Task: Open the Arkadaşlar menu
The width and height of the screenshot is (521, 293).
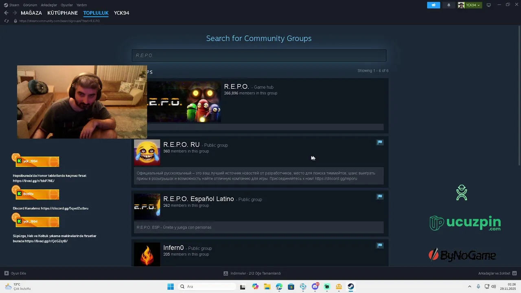Action: 49,5
